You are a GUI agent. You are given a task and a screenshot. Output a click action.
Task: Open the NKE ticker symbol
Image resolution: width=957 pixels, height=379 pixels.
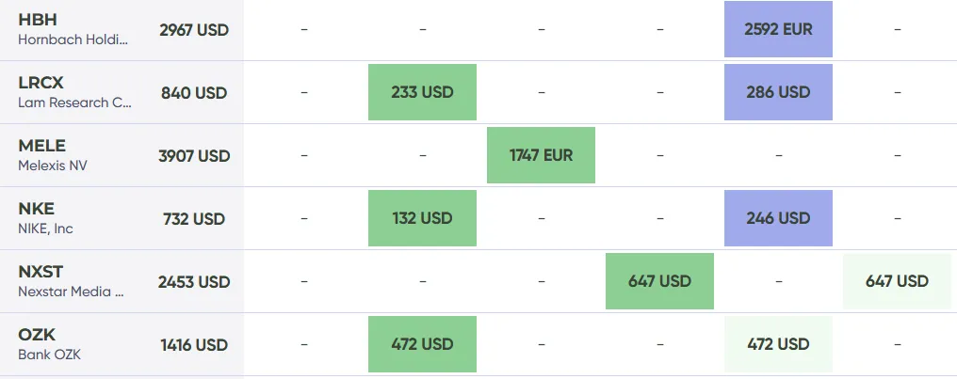(x=37, y=209)
